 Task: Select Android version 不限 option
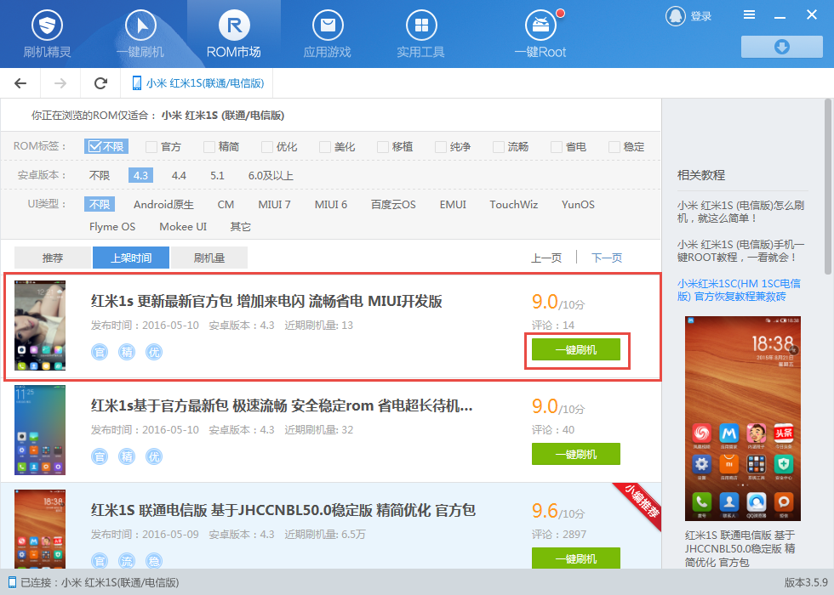[x=100, y=175]
